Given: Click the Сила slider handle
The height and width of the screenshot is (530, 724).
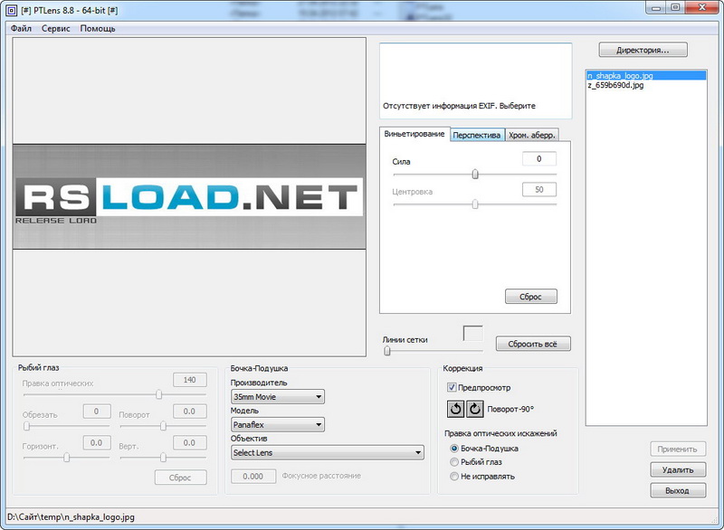Looking at the screenshot, I should click(475, 175).
